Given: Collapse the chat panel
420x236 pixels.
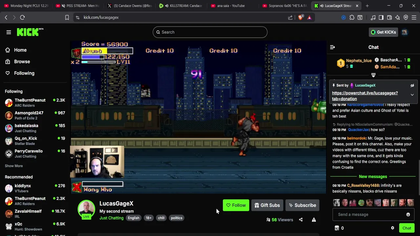Looking at the screenshot, I should point(332,47).
